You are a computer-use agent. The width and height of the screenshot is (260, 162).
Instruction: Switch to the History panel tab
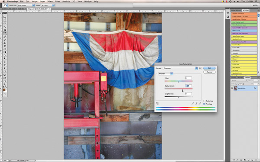[240, 77]
